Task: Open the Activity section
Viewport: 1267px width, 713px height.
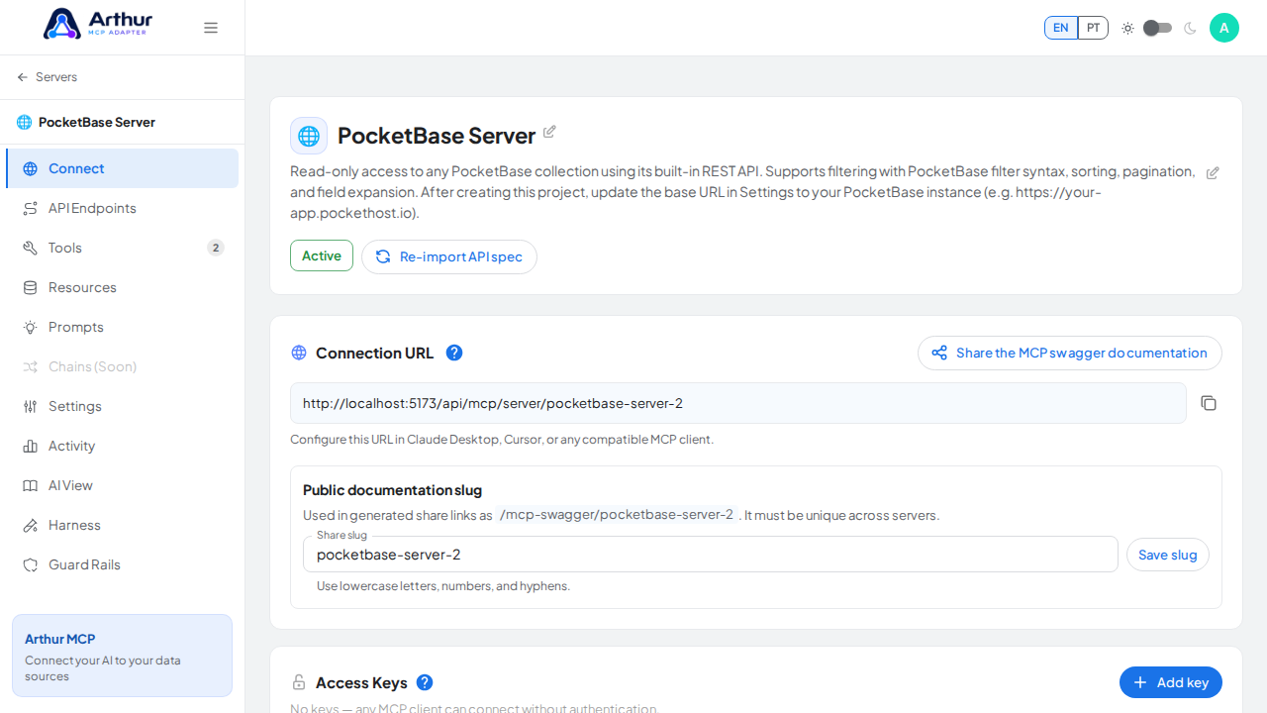Action: [x=122, y=446]
